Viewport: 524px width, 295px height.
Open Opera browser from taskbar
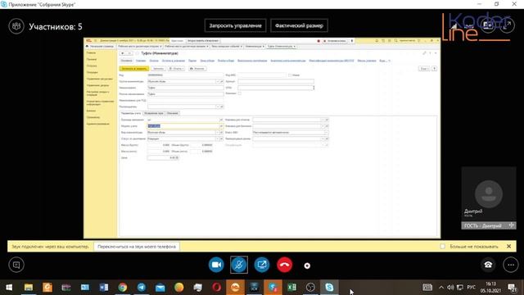click(x=216, y=288)
